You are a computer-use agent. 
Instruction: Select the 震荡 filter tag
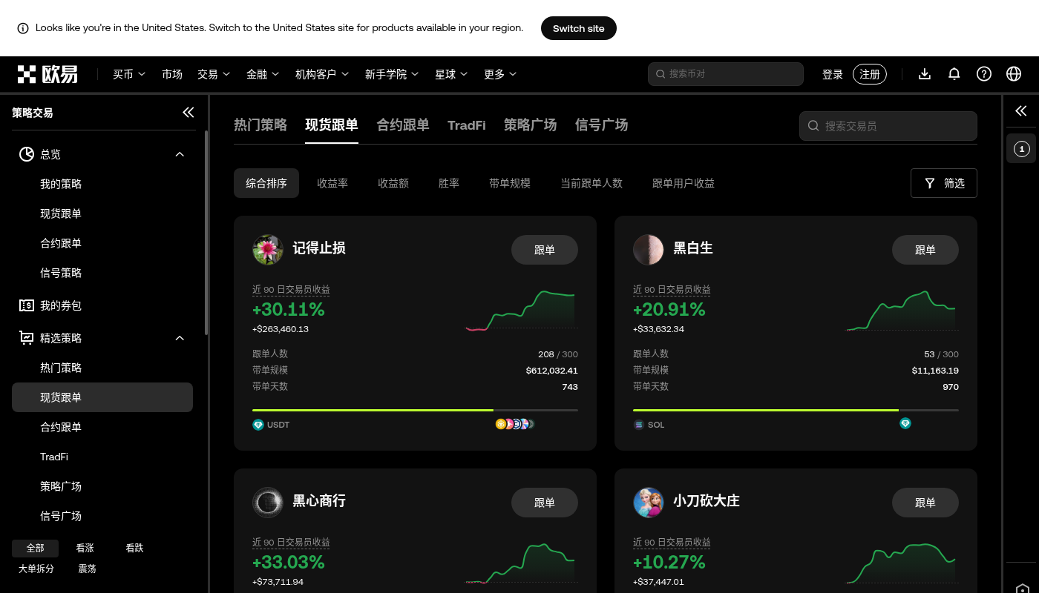pyautogui.click(x=87, y=569)
